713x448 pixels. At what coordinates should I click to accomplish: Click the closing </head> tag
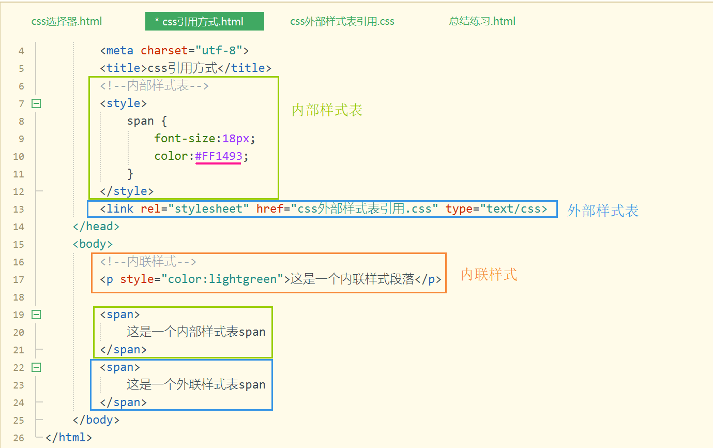(96, 226)
